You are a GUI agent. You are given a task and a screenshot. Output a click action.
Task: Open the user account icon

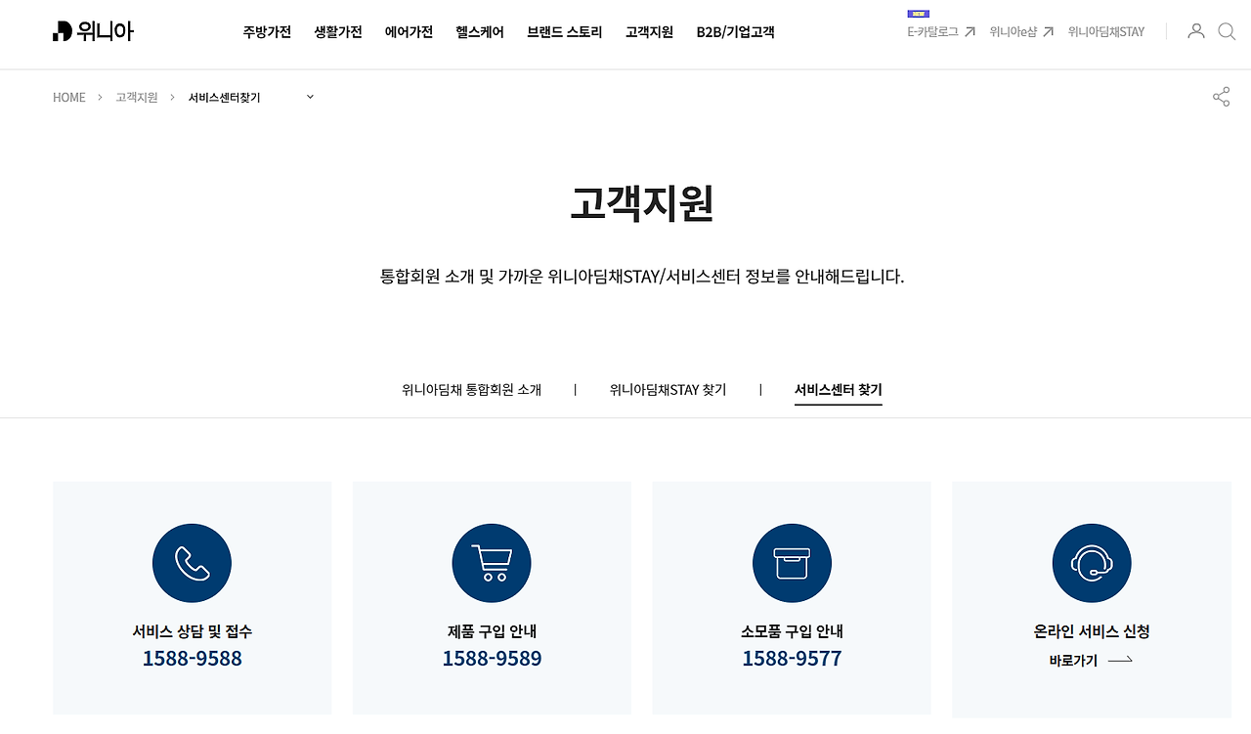pyautogui.click(x=1195, y=31)
